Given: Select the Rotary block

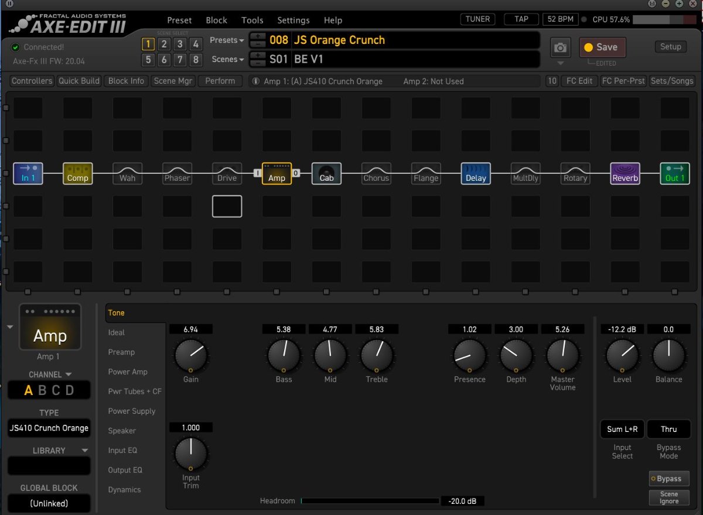Looking at the screenshot, I should pos(575,173).
